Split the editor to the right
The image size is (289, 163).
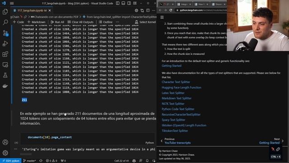click(x=148, y=10)
